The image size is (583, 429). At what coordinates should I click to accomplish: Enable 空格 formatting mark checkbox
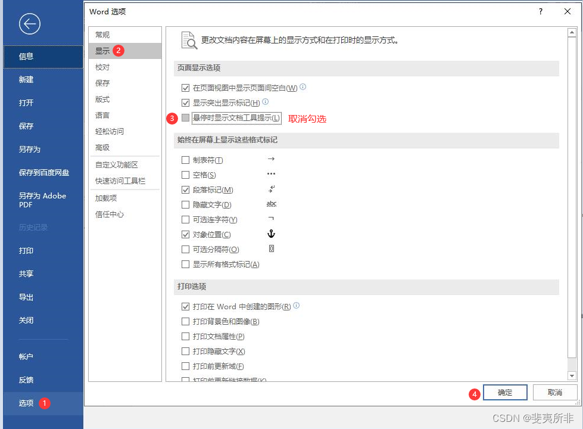pos(185,175)
